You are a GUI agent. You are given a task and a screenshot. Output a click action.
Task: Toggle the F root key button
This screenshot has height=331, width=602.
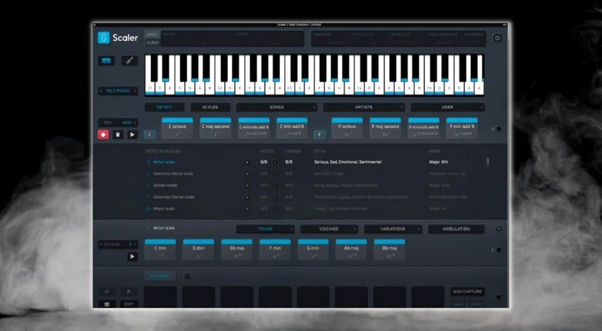(320, 134)
